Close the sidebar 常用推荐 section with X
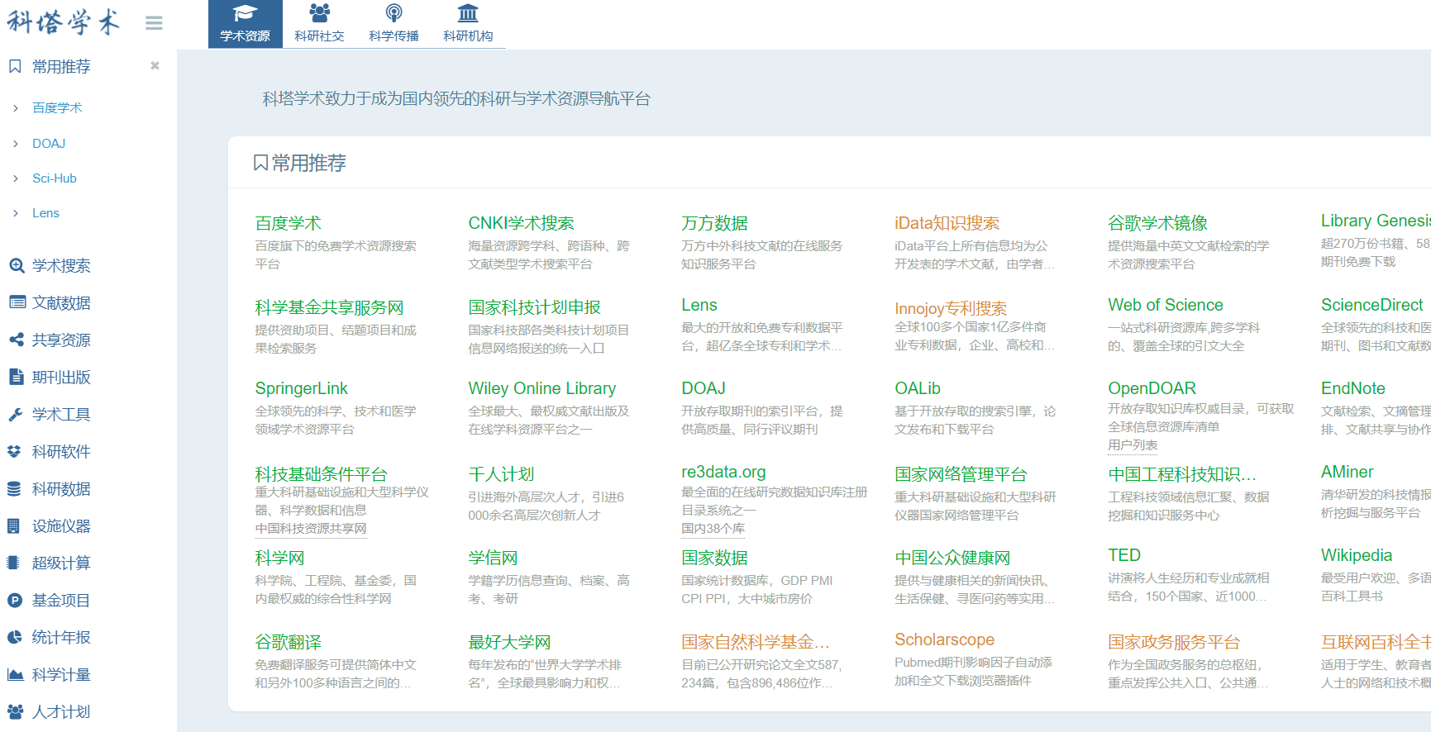This screenshot has height=732, width=1431. tap(155, 65)
